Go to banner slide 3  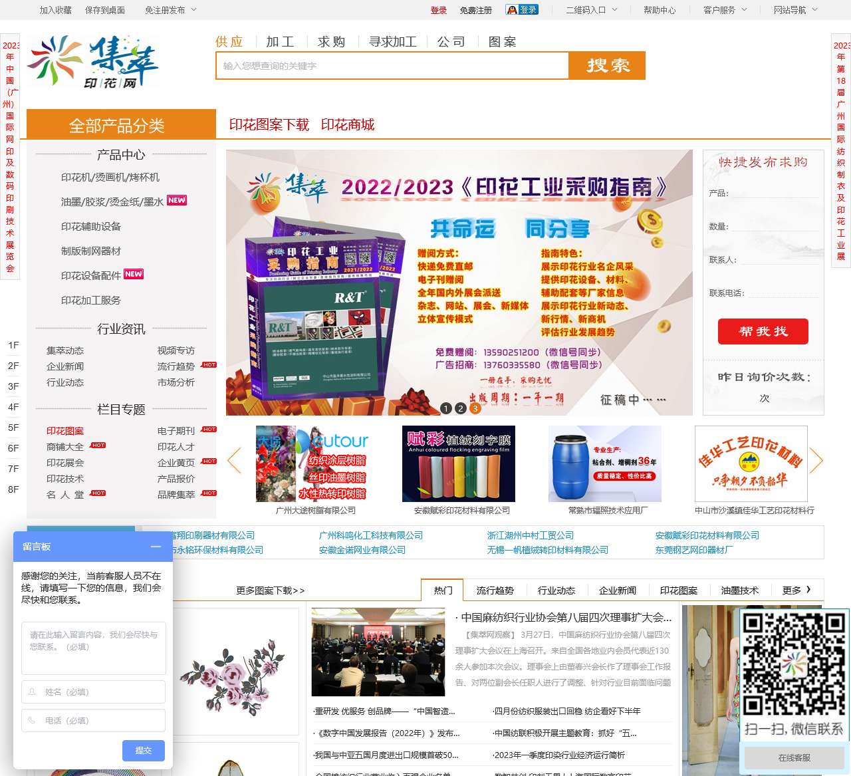click(474, 408)
